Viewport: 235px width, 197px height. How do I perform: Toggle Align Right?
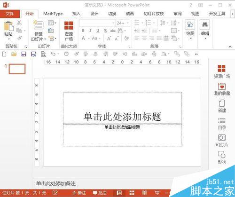152,38
